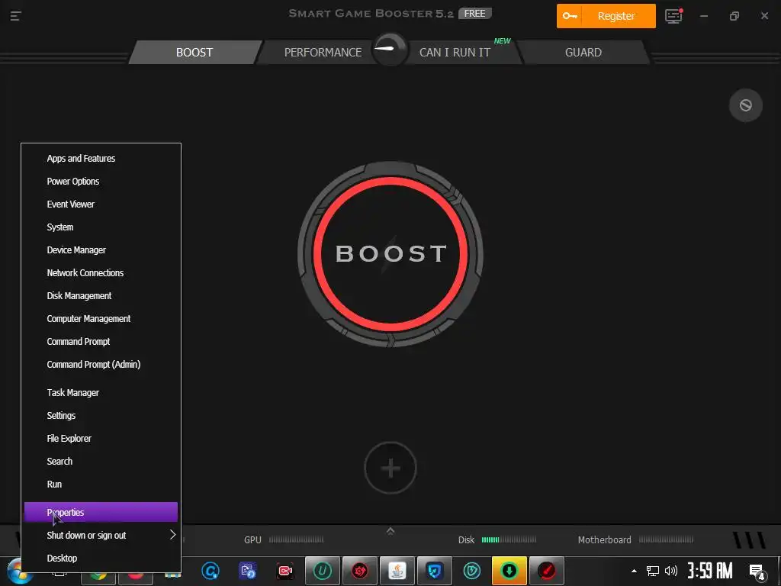Open the CAN I RUN IT tab

tap(455, 53)
